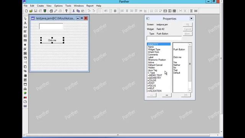Click the question mark help icon

pos(66,11)
